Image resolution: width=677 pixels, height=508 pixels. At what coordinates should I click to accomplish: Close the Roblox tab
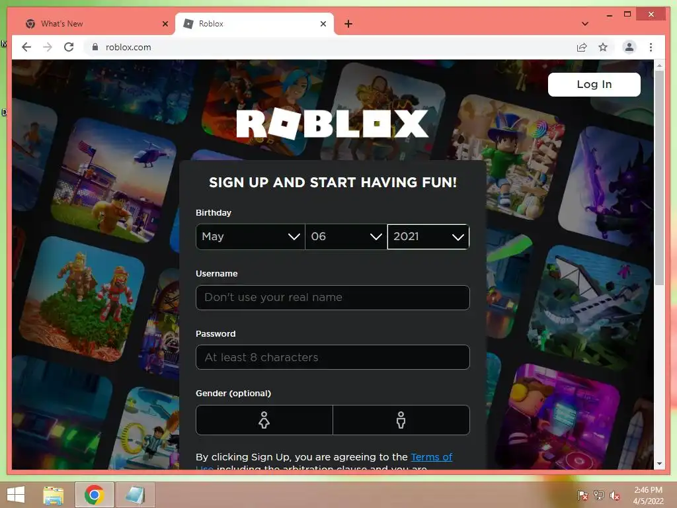tap(323, 24)
